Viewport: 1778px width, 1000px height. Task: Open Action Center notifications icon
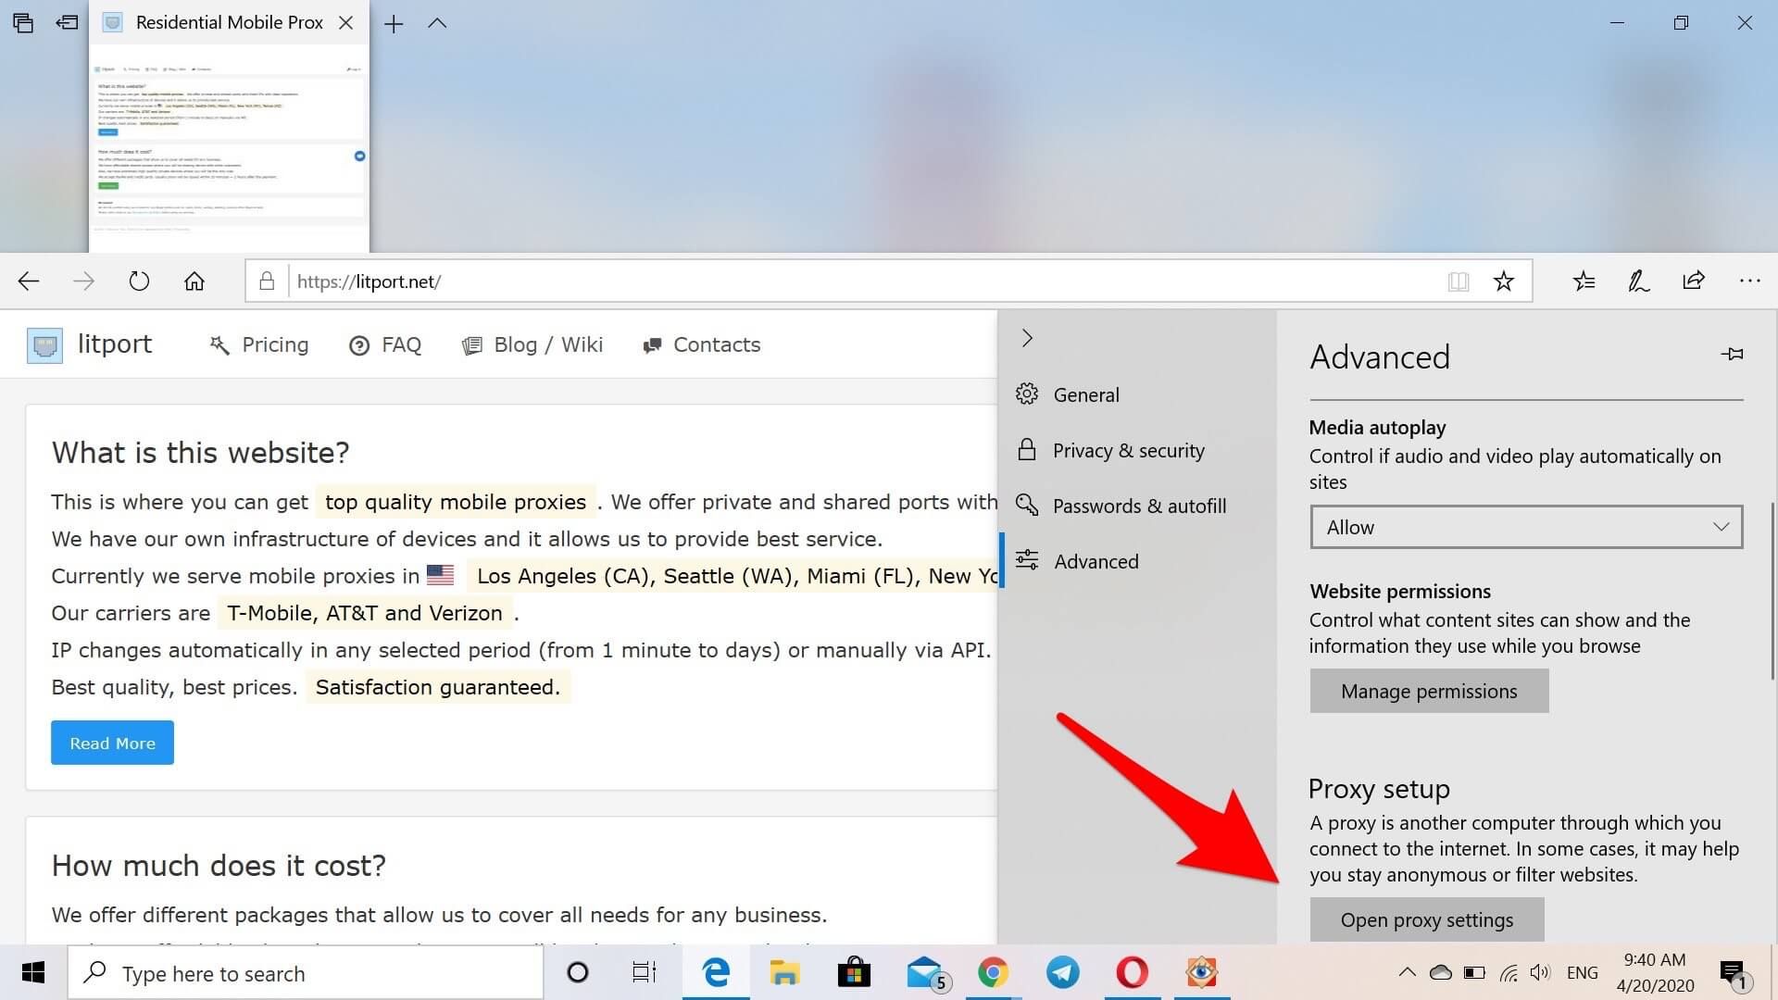pyautogui.click(x=1733, y=973)
